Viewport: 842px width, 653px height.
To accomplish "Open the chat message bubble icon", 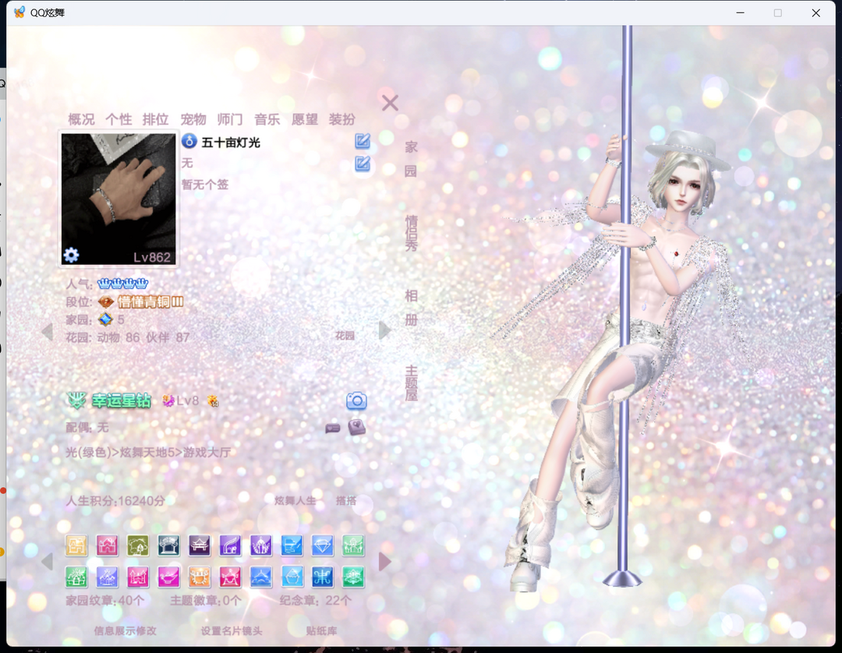I will point(333,428).
